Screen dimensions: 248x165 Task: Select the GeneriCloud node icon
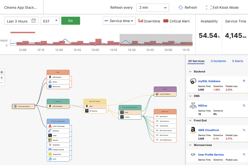tap(50, 87)
